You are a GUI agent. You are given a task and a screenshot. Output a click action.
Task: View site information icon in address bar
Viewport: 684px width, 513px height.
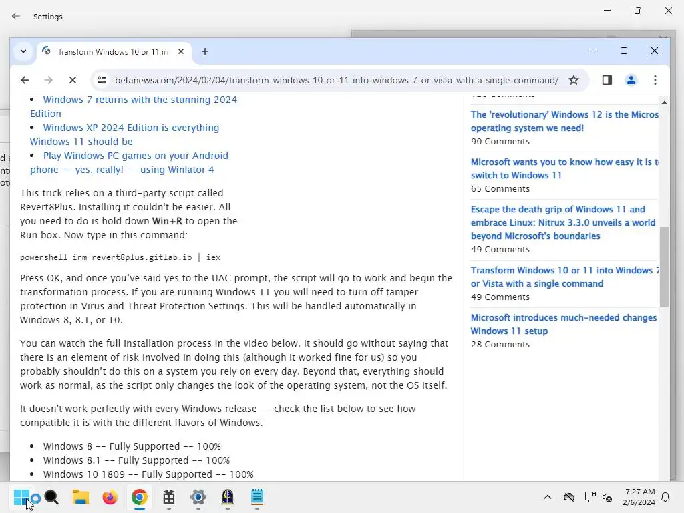point(102,80)
